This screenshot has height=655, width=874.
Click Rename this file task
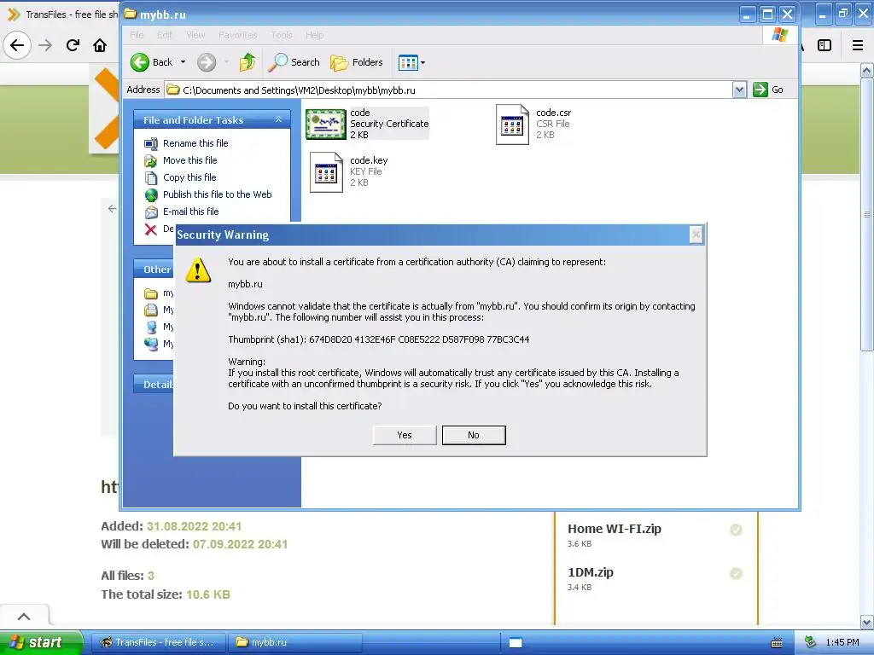pos(195,143)
